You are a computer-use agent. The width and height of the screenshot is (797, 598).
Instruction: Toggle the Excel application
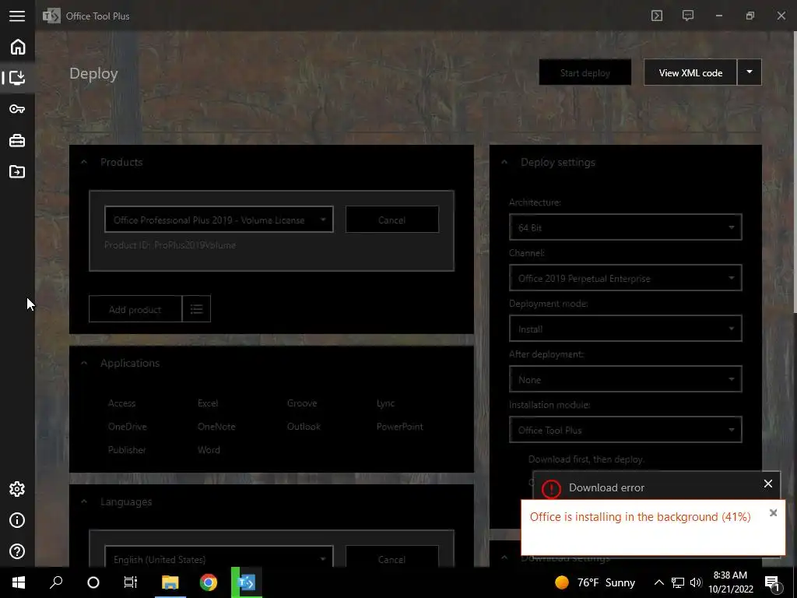pyautogui.click(x=207, y=403)
